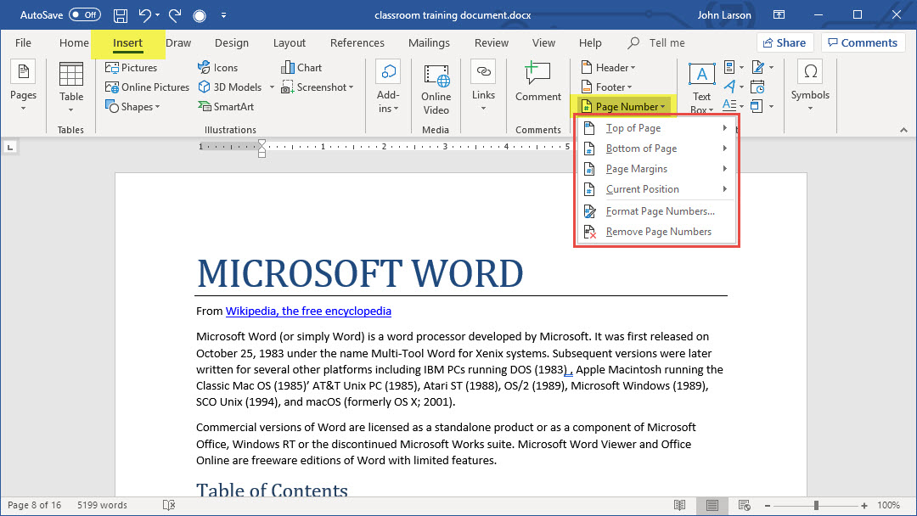The width and height of the screenshot is (917, 516).
Task: Switch to the Layout tab
Action: [x=289, y=43]
